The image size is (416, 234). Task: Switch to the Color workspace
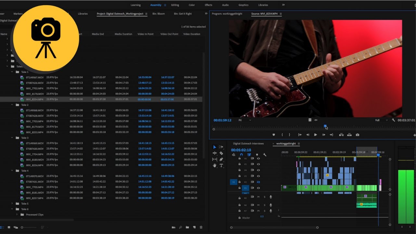click(192, 5)
